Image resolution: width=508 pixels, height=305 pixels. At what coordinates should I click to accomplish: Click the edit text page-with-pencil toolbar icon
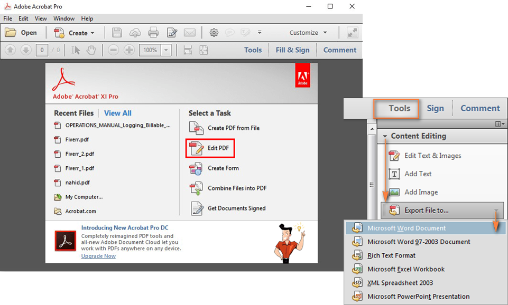[x=172, y=33]
